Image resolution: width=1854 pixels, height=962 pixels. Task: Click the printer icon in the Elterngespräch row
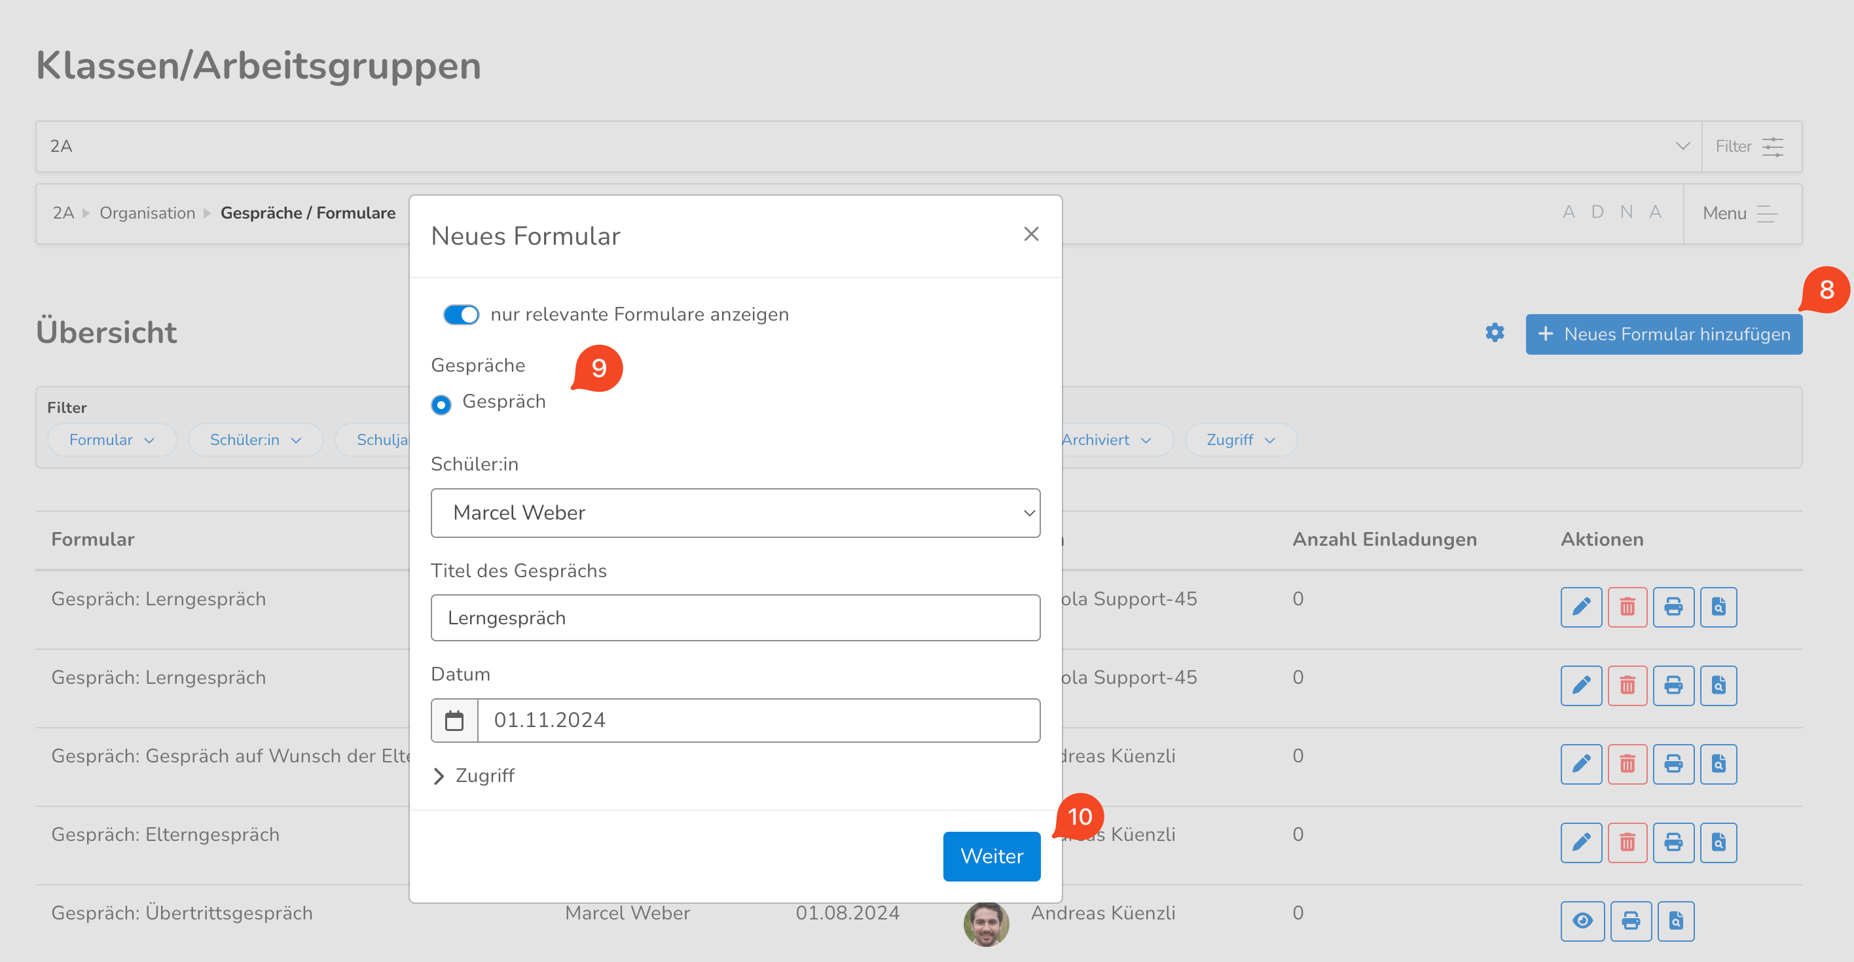pyautogui.click(x=1673, y=842)
